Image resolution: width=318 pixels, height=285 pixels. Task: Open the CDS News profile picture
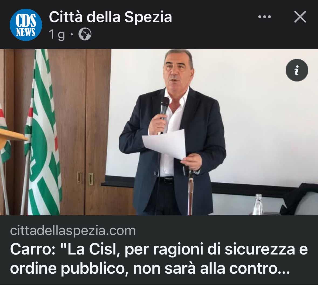point(26,25)
